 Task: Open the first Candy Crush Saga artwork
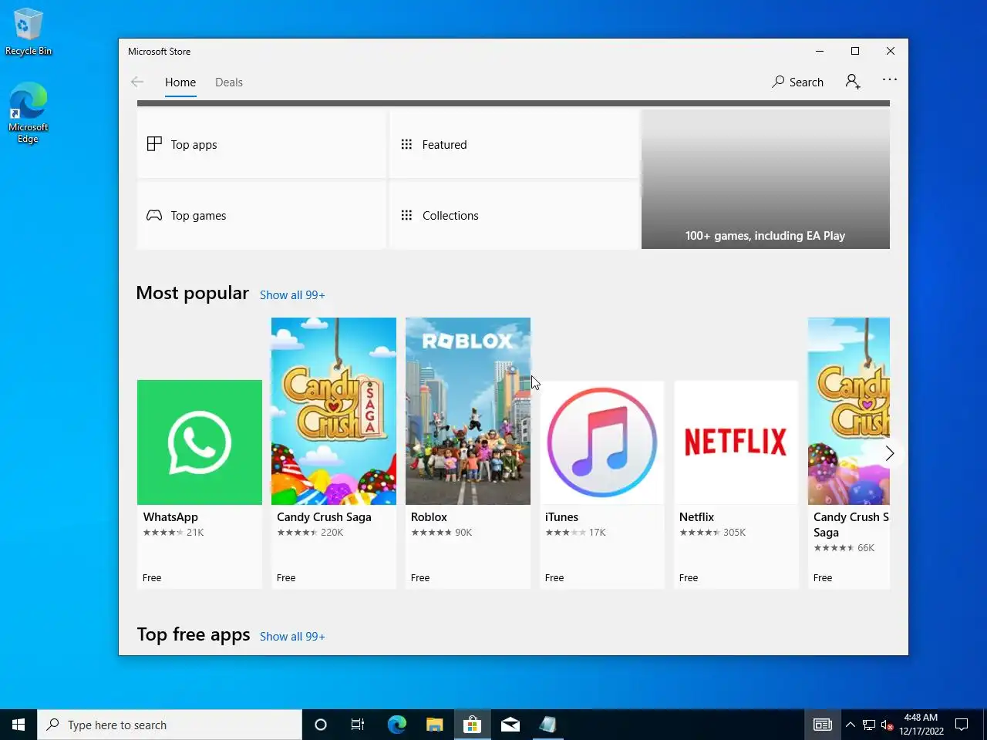(x=334, y=411)
